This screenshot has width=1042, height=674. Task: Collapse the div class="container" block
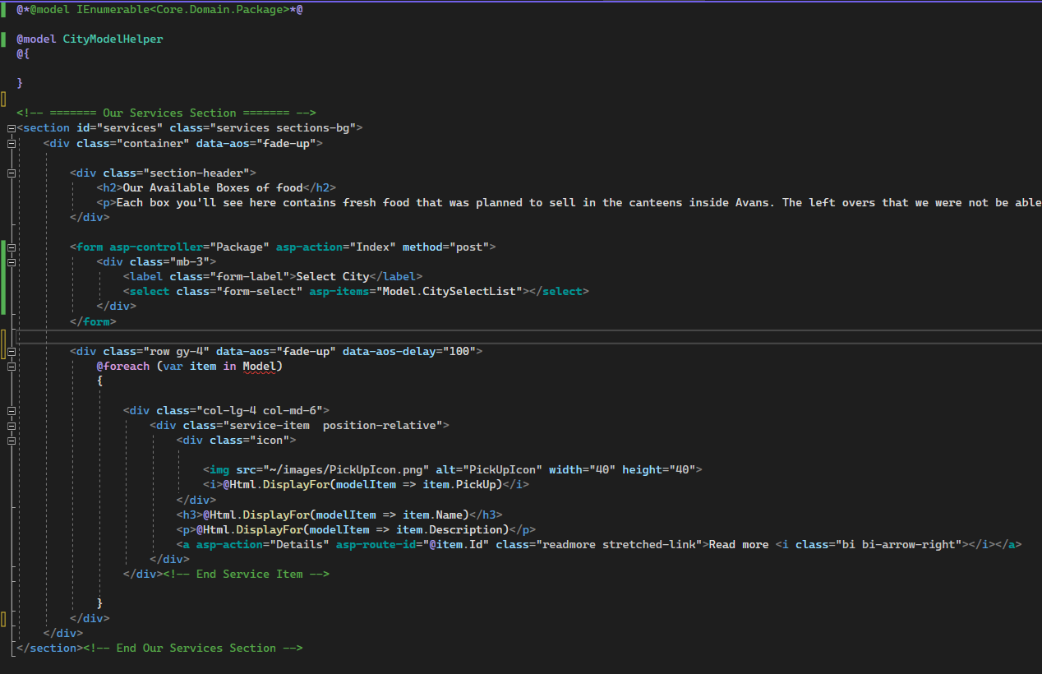pyautogui.click(x=11, y=143)
